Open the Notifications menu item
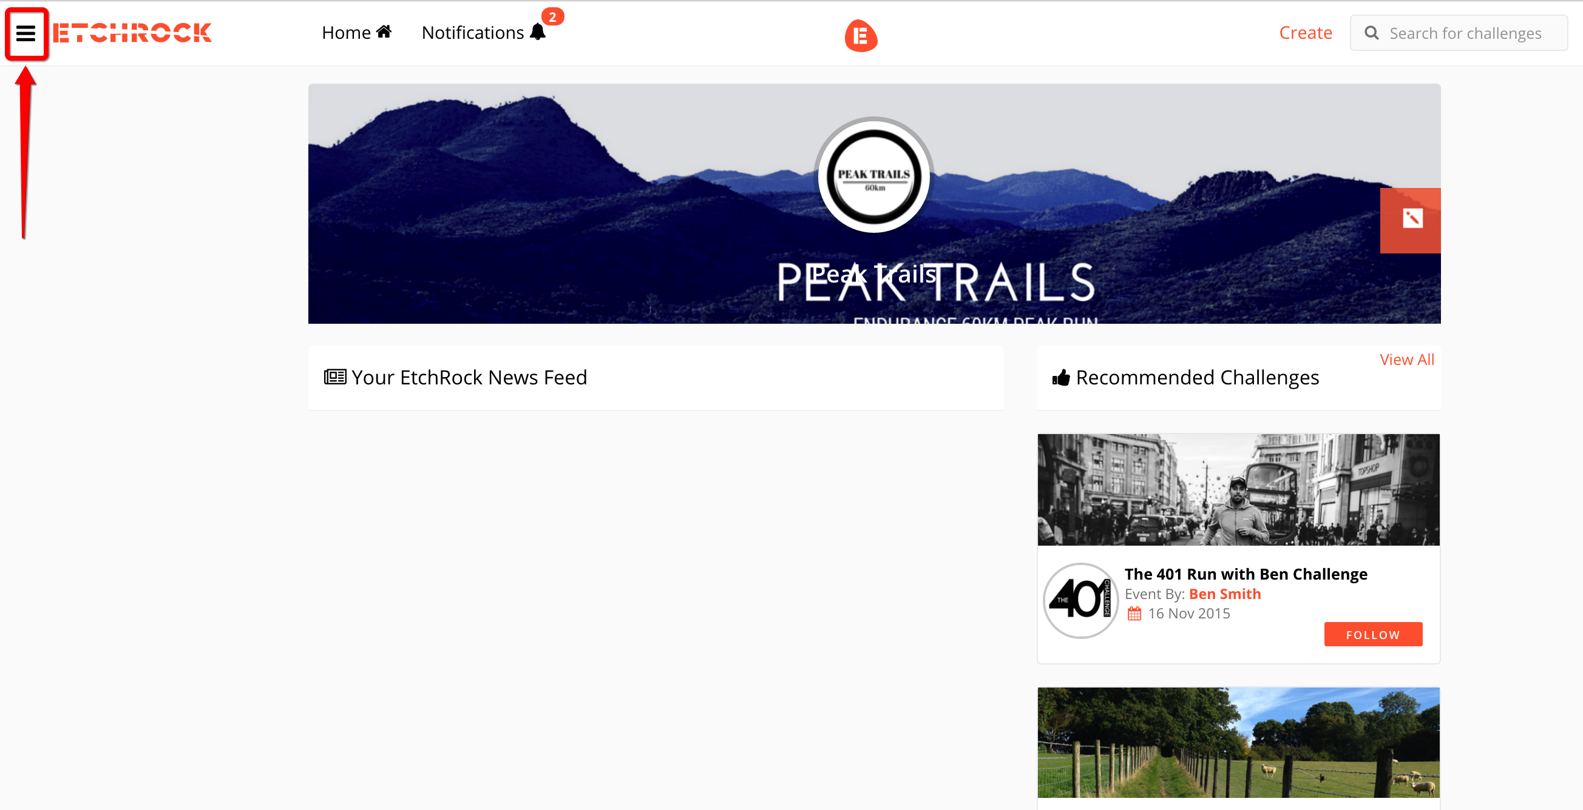 tap(484, 33)
